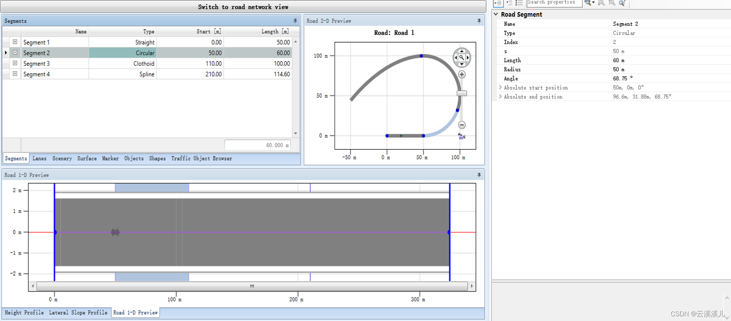Select the Road 1-D Preview tab

135,313
